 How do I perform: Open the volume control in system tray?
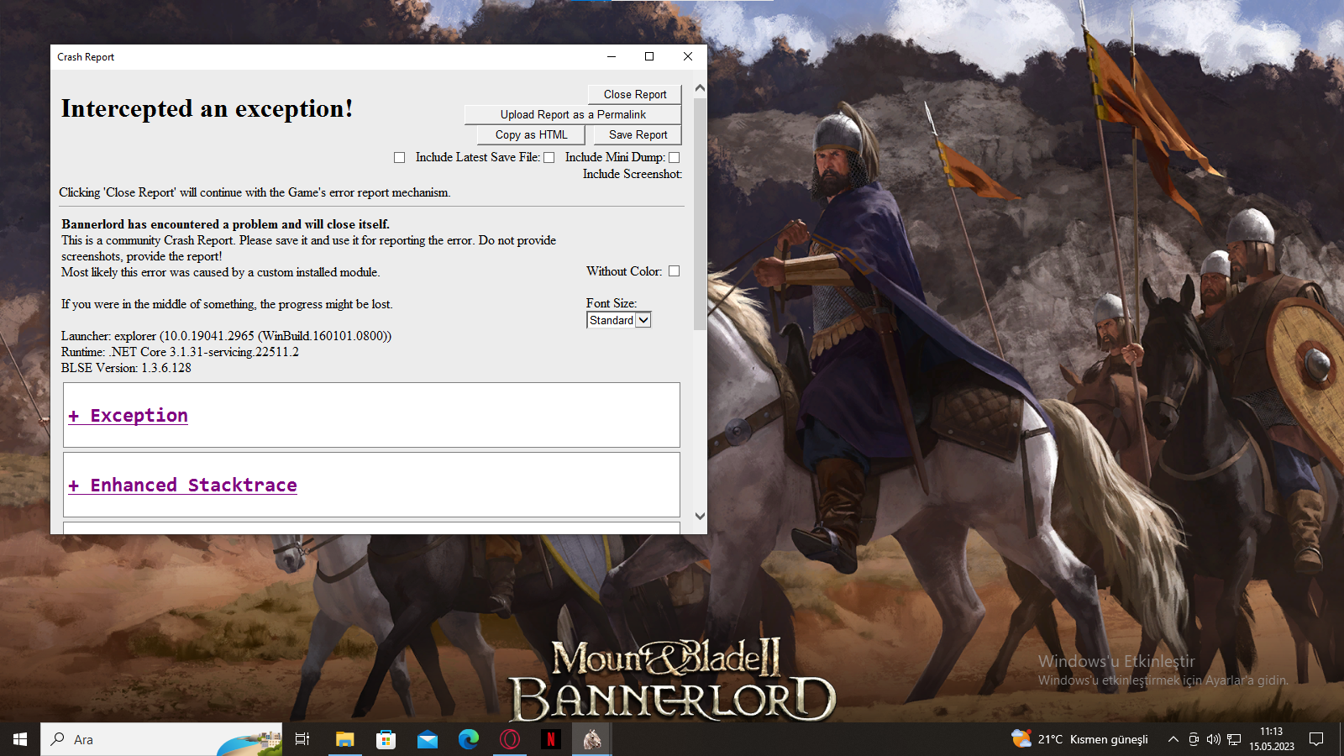(x=1214, y=739)
